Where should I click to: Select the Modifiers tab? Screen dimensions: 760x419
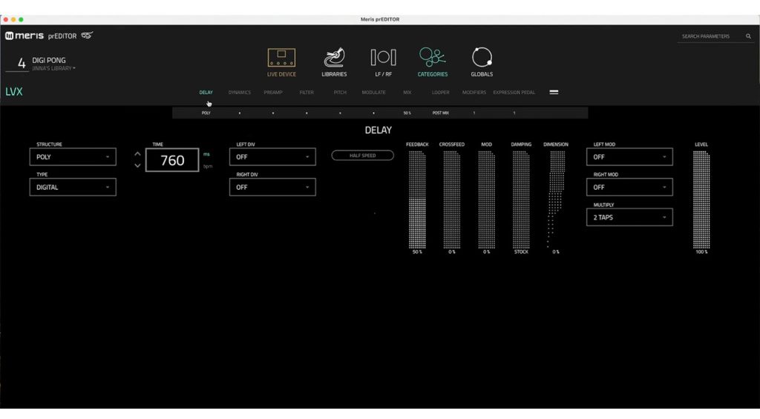(474, 92)
